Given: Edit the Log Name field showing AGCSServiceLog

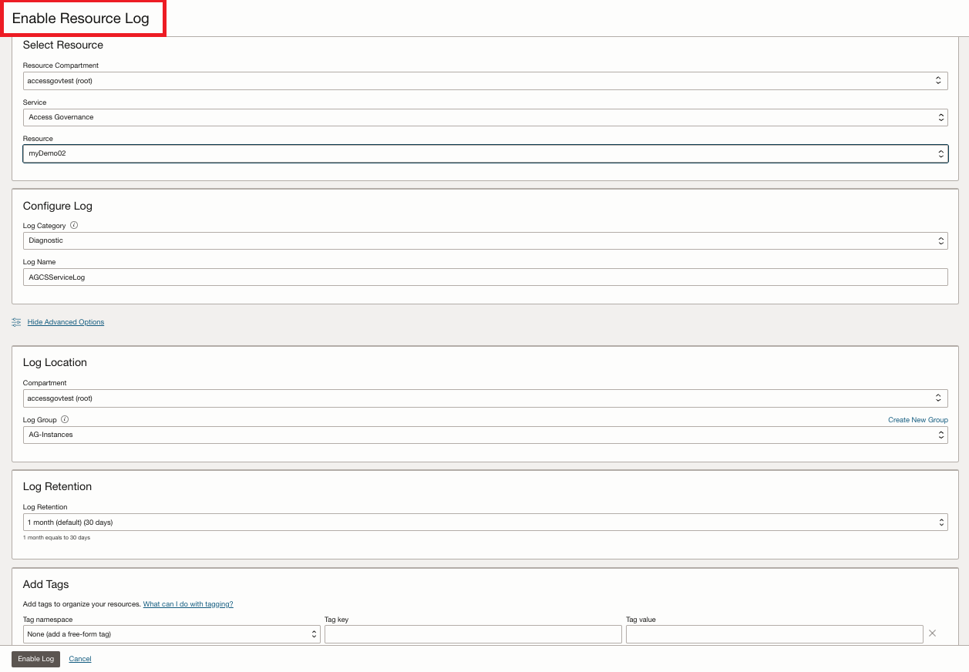Looking at the screenshot, I should click(x=485, y=277).
